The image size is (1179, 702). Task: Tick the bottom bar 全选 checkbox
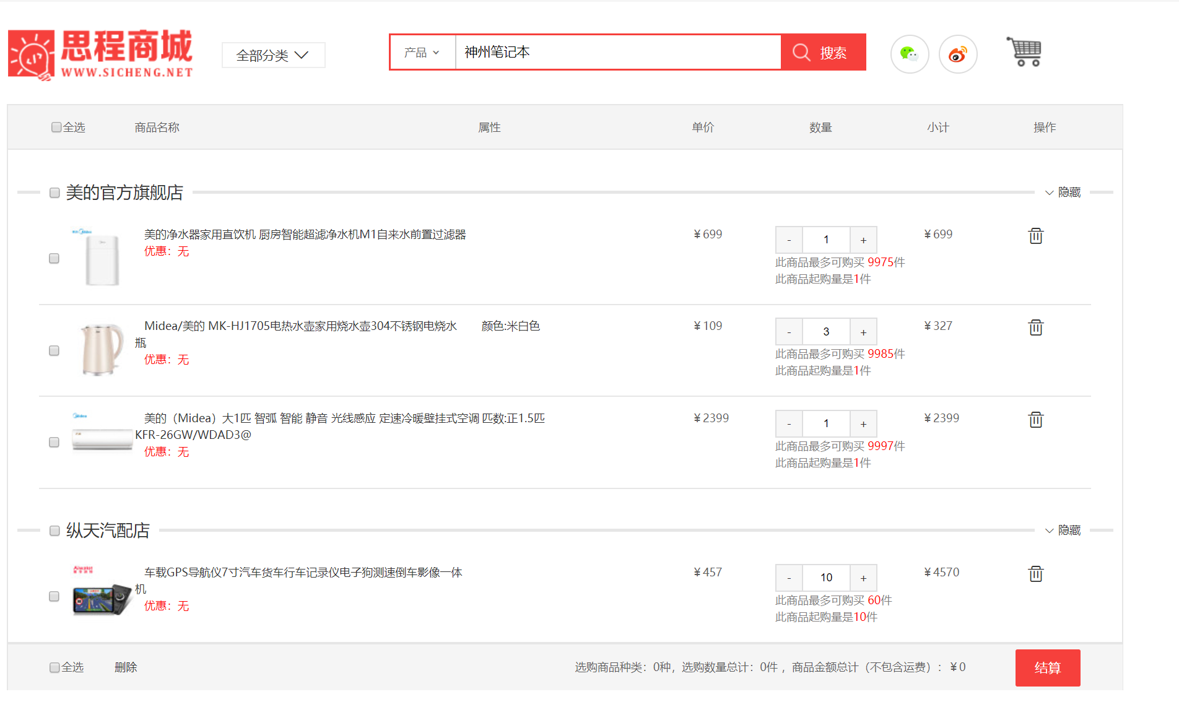click(54, 667)
